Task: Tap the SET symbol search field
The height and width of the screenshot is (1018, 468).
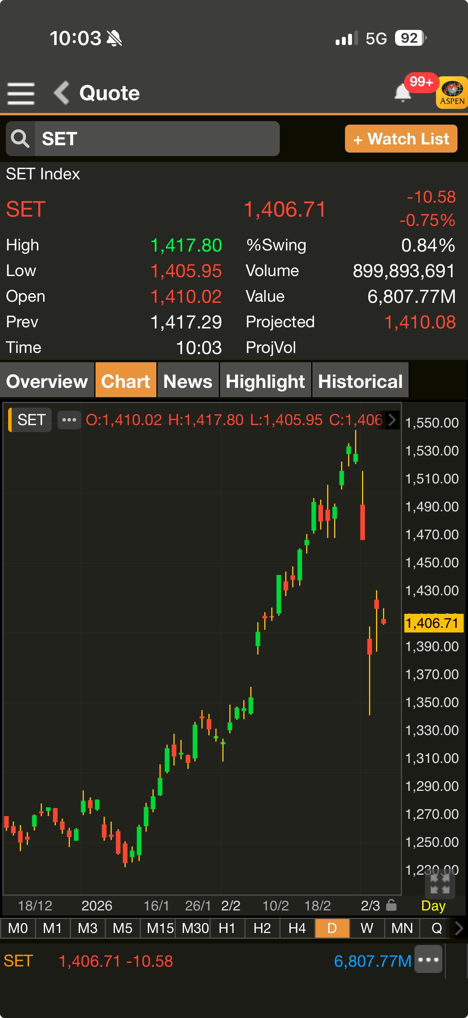Action: point(156,139)
